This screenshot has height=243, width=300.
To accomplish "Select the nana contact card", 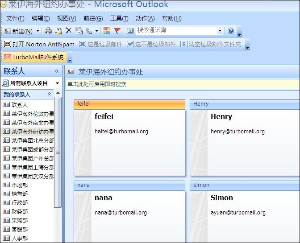I will pyautogui.click(x=129, y=212).
